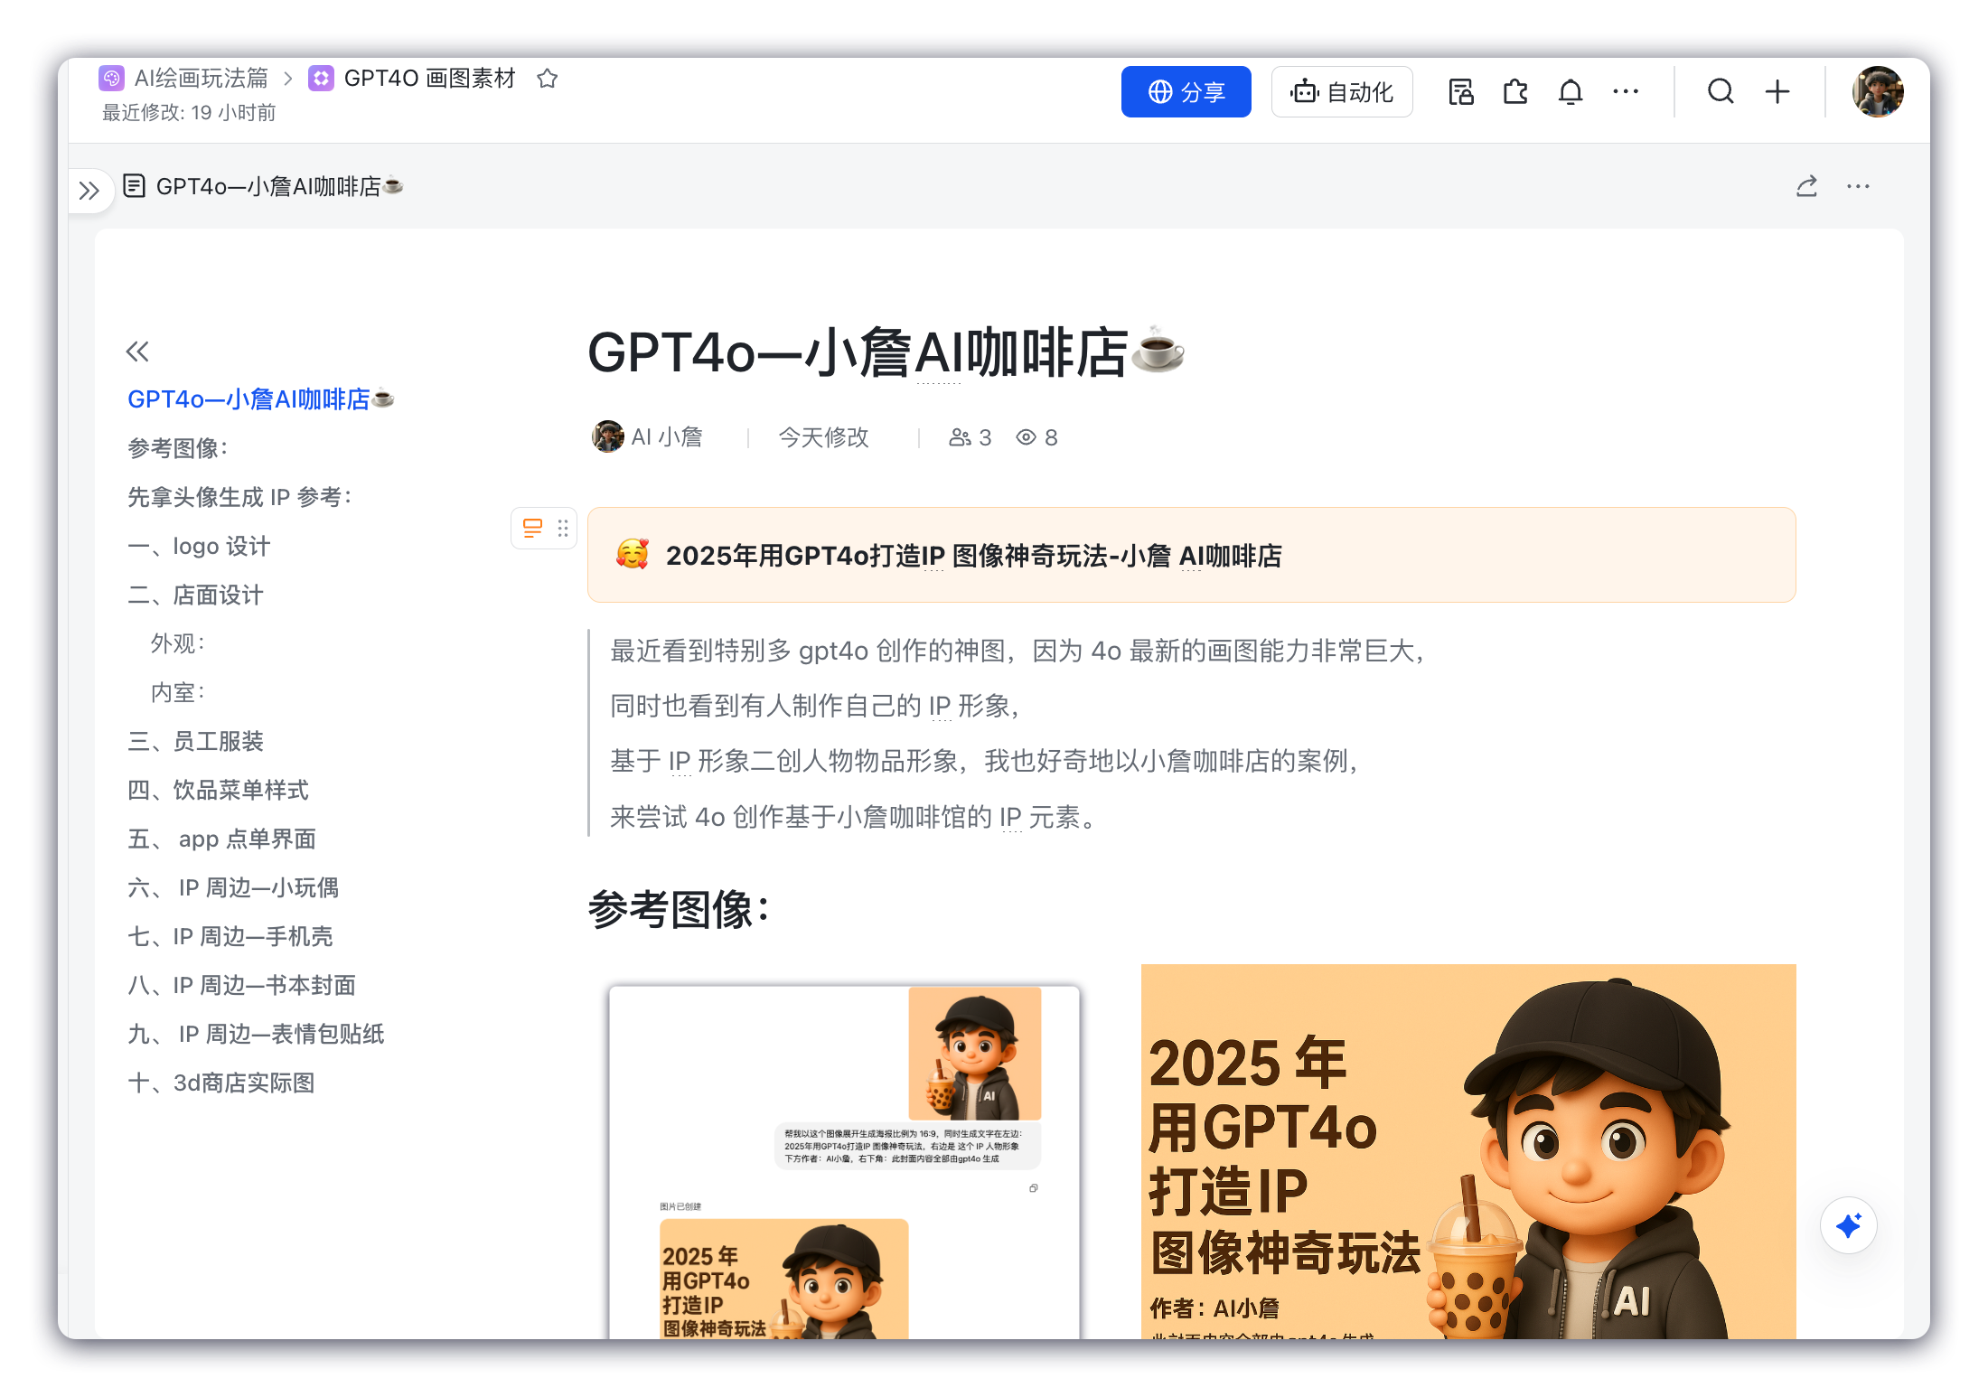Open the 自动化 automation button
The height and width of the screenshot is (1397, 1988).
[x=1342, y=91]
